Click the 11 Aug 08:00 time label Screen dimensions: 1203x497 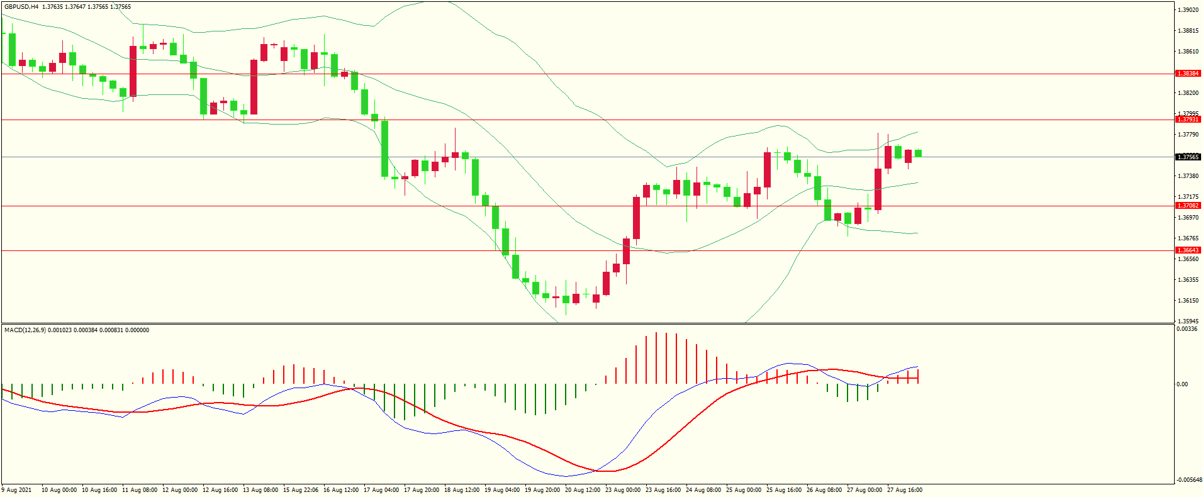140,490
